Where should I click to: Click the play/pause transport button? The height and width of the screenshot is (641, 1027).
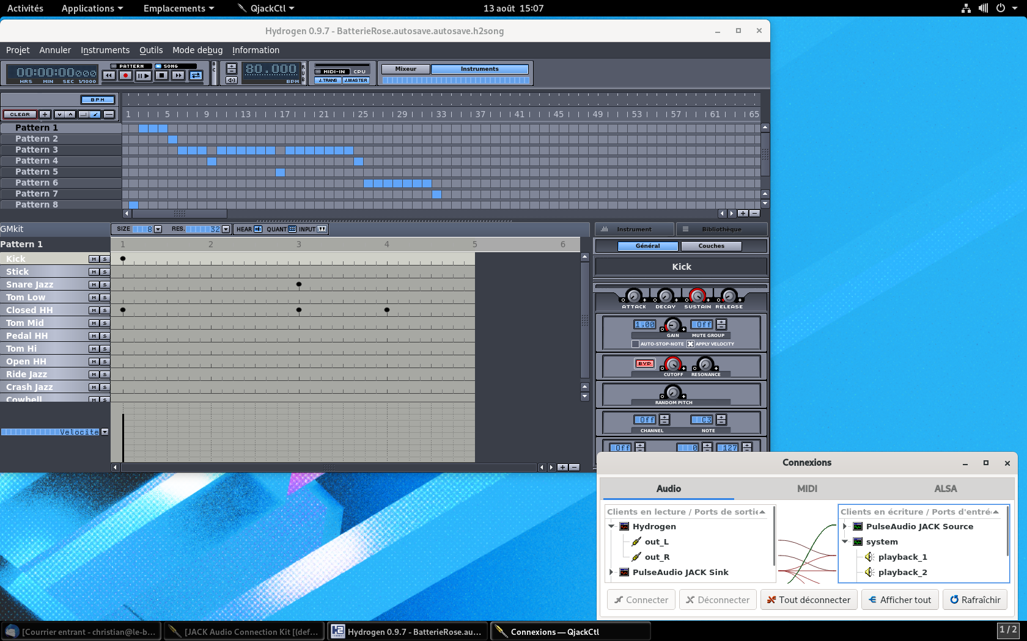point(143,76)
